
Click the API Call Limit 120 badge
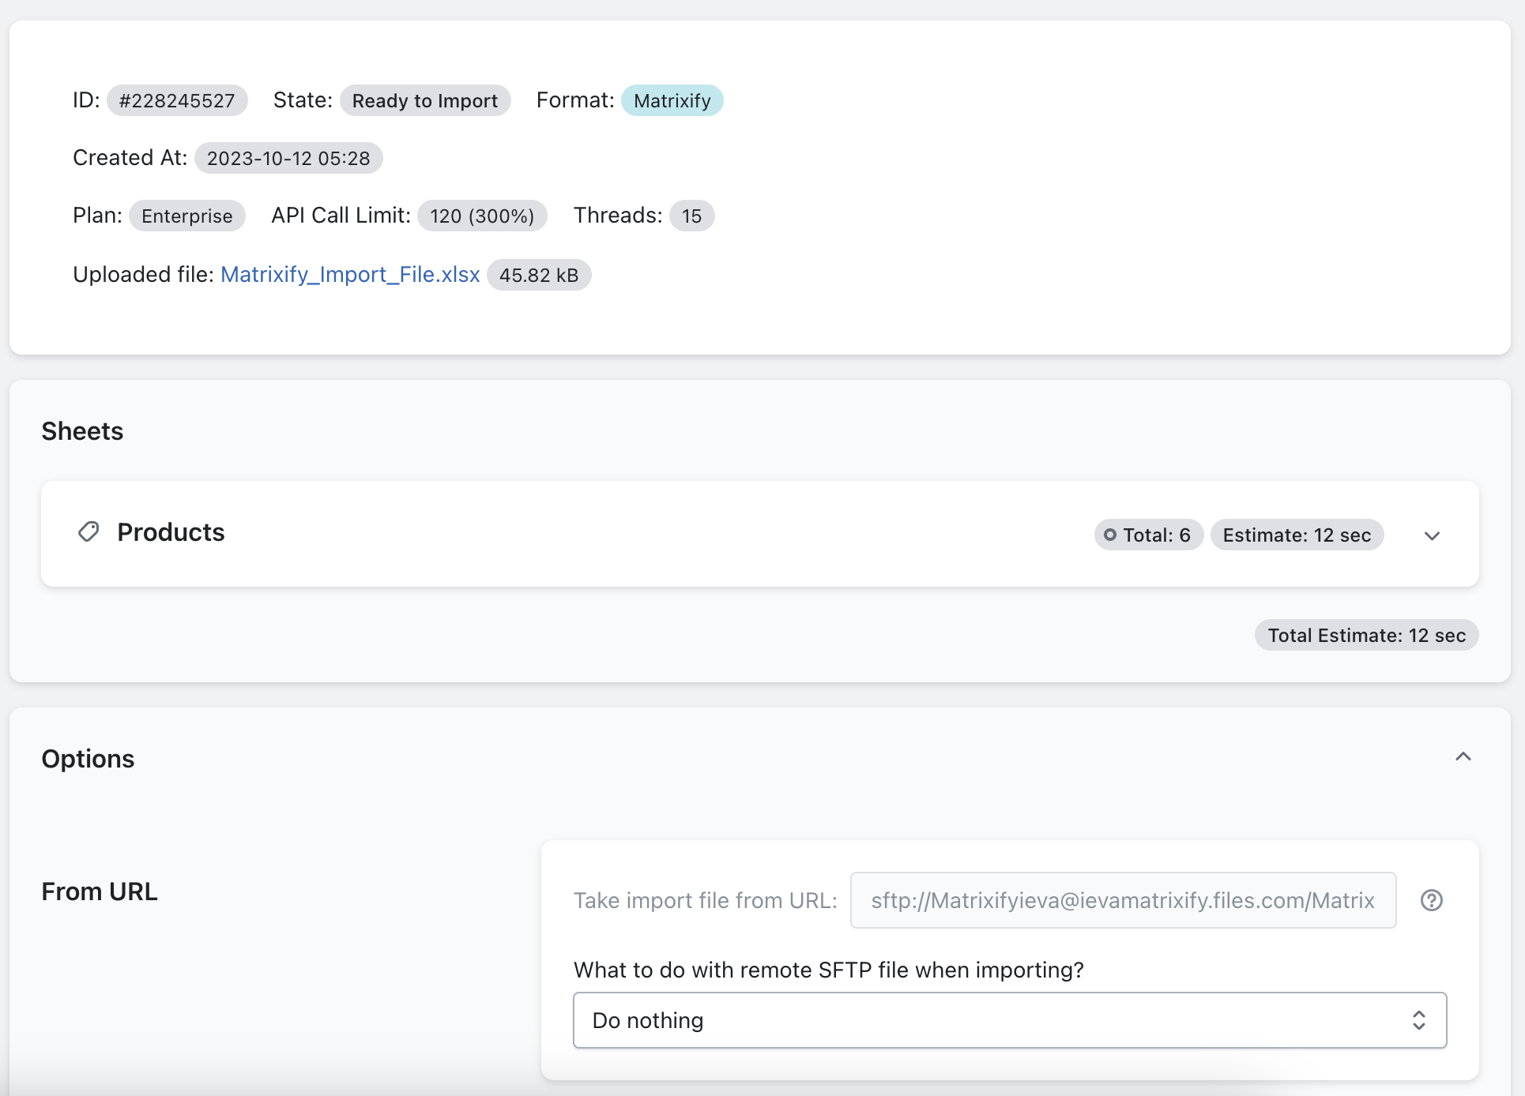[x=481, y=216]
